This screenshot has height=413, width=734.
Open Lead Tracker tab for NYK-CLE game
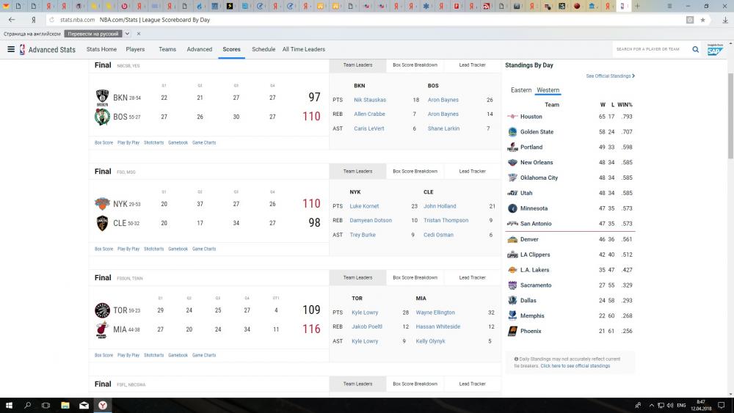(x=472, y=172)
